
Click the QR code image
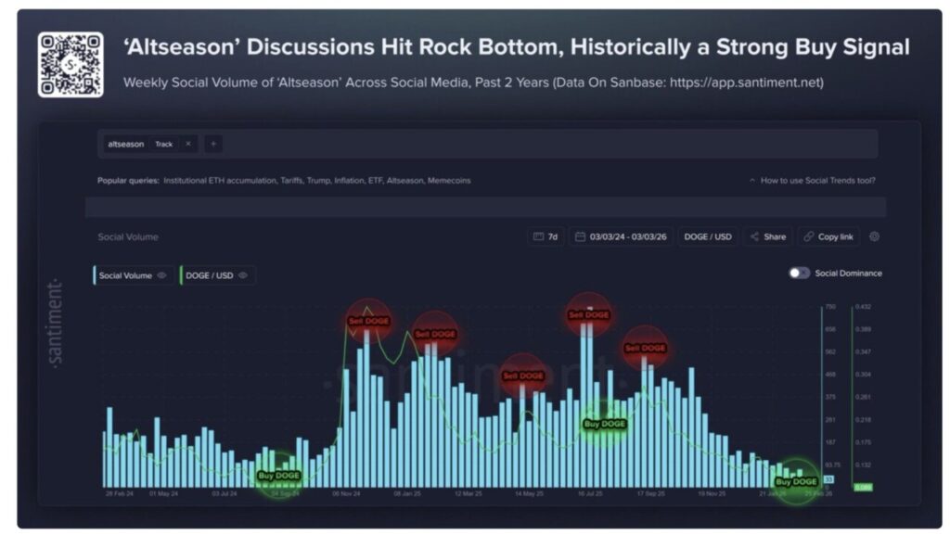[x=71, y=64]
